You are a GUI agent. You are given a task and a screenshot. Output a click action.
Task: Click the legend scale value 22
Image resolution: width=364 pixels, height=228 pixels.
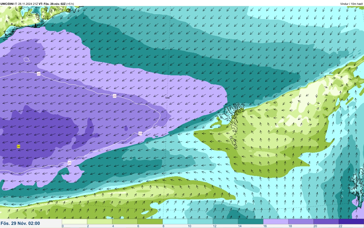pos(340,226)
